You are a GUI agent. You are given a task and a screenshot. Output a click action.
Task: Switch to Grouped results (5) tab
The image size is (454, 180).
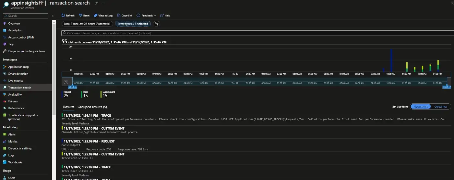point(92,107)
